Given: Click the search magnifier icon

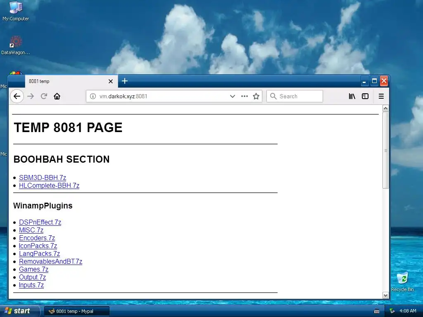Looking at the screenshot, I should [x=273, y=96].
